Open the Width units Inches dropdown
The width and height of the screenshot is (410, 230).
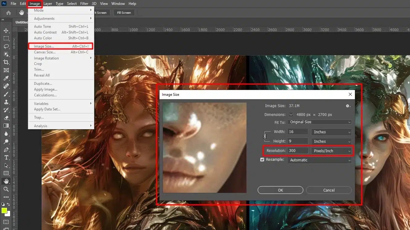point(332,132)
